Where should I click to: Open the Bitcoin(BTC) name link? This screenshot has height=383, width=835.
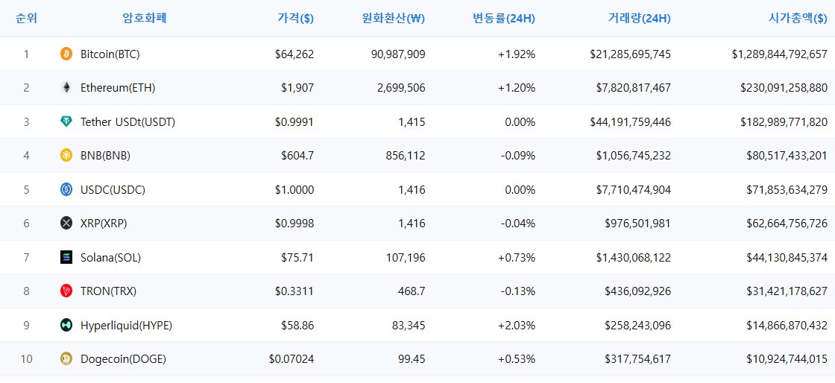[x=110, y=54]
